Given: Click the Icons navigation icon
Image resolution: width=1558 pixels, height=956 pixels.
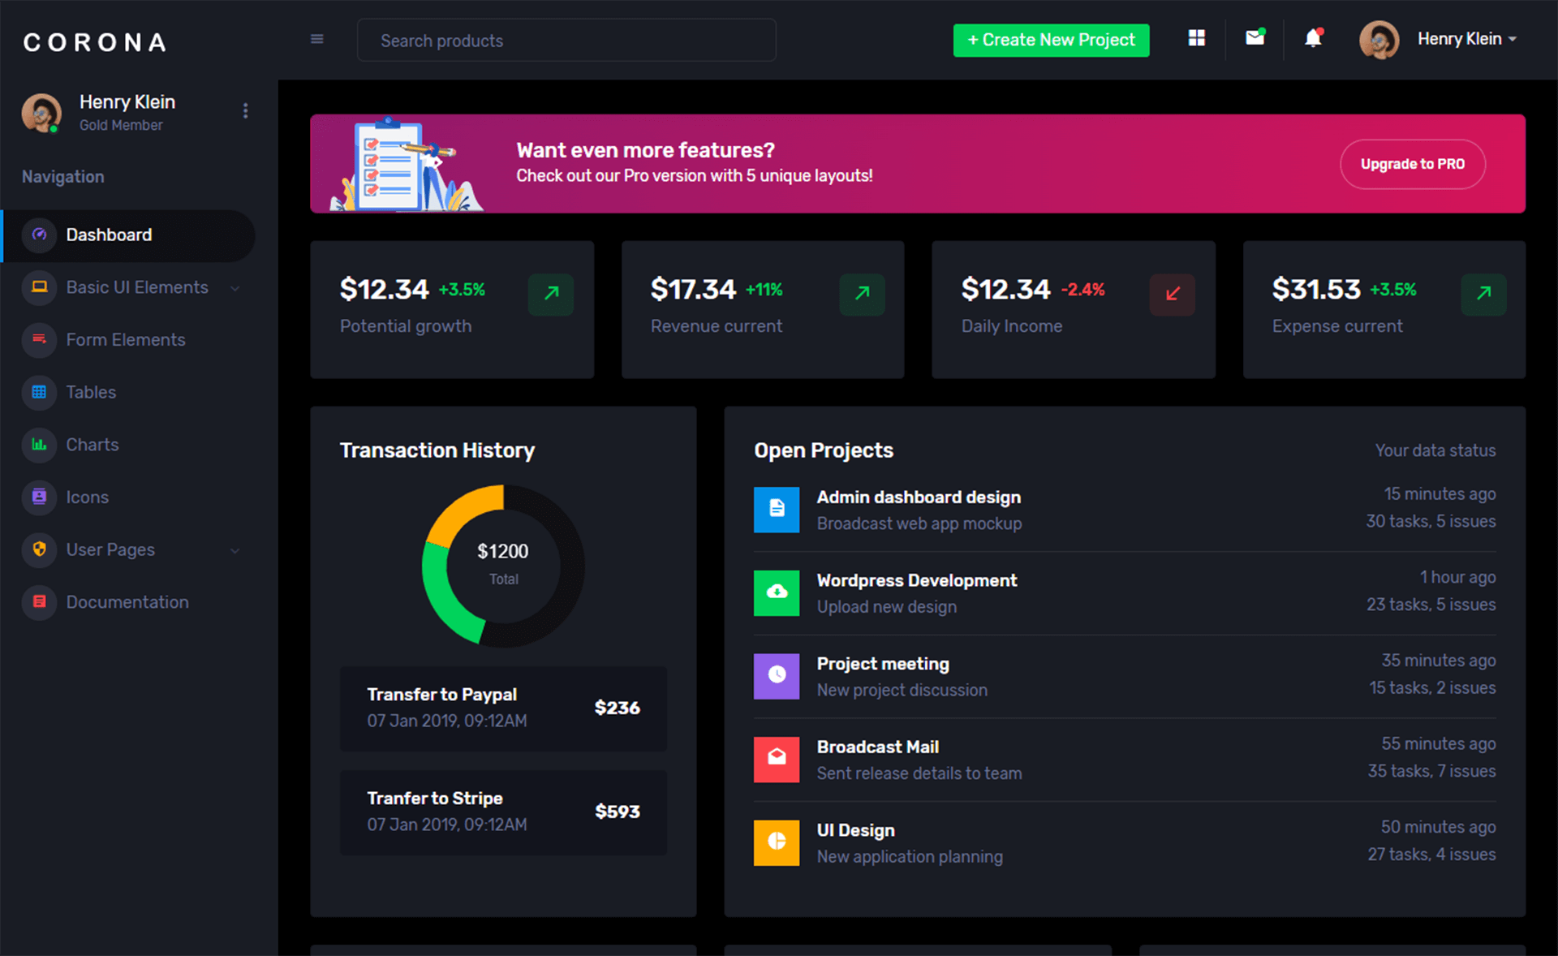Looking at the screenshot, I should [38, 497].
